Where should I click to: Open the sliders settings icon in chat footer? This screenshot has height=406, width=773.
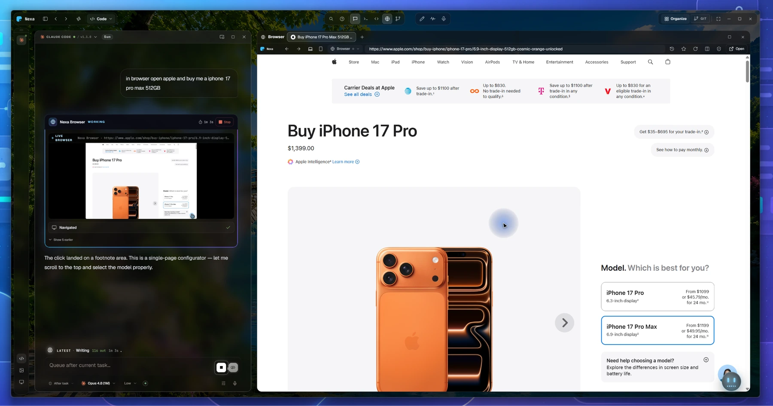[223, 383]
